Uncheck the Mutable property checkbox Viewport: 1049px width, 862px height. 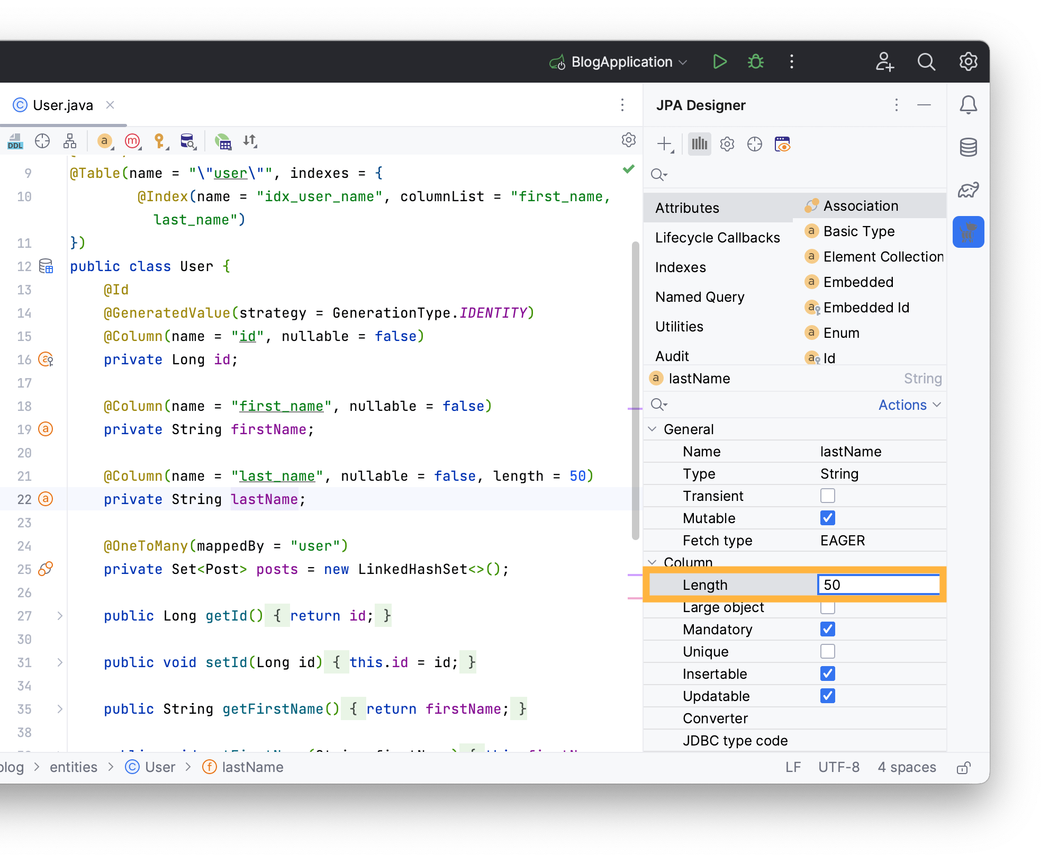[827, 518]
